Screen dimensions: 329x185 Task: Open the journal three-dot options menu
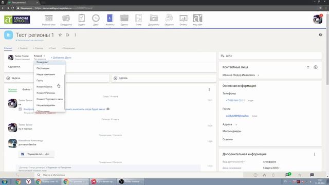(209, 90)
